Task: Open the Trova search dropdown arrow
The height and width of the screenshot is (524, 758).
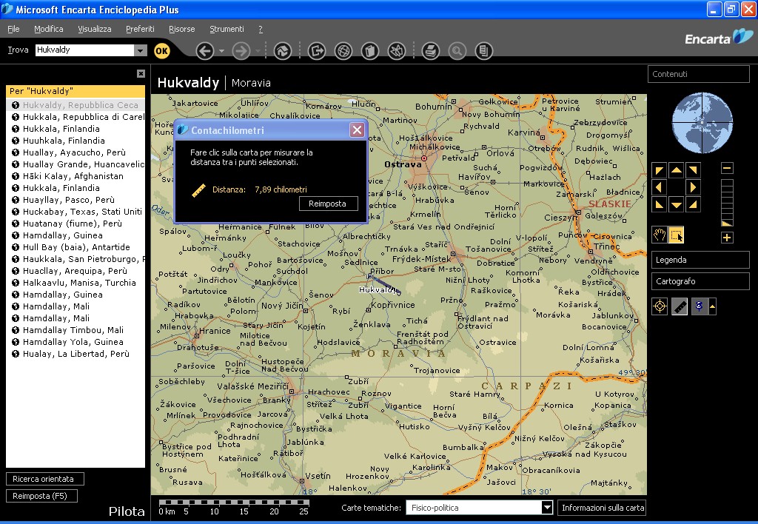Action: 140,50
